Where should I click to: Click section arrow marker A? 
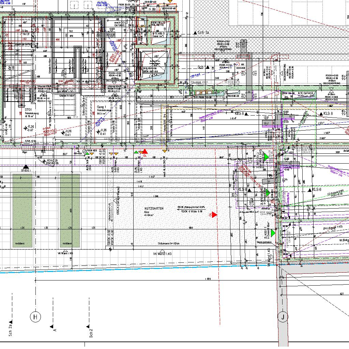[x=51, y=327]
